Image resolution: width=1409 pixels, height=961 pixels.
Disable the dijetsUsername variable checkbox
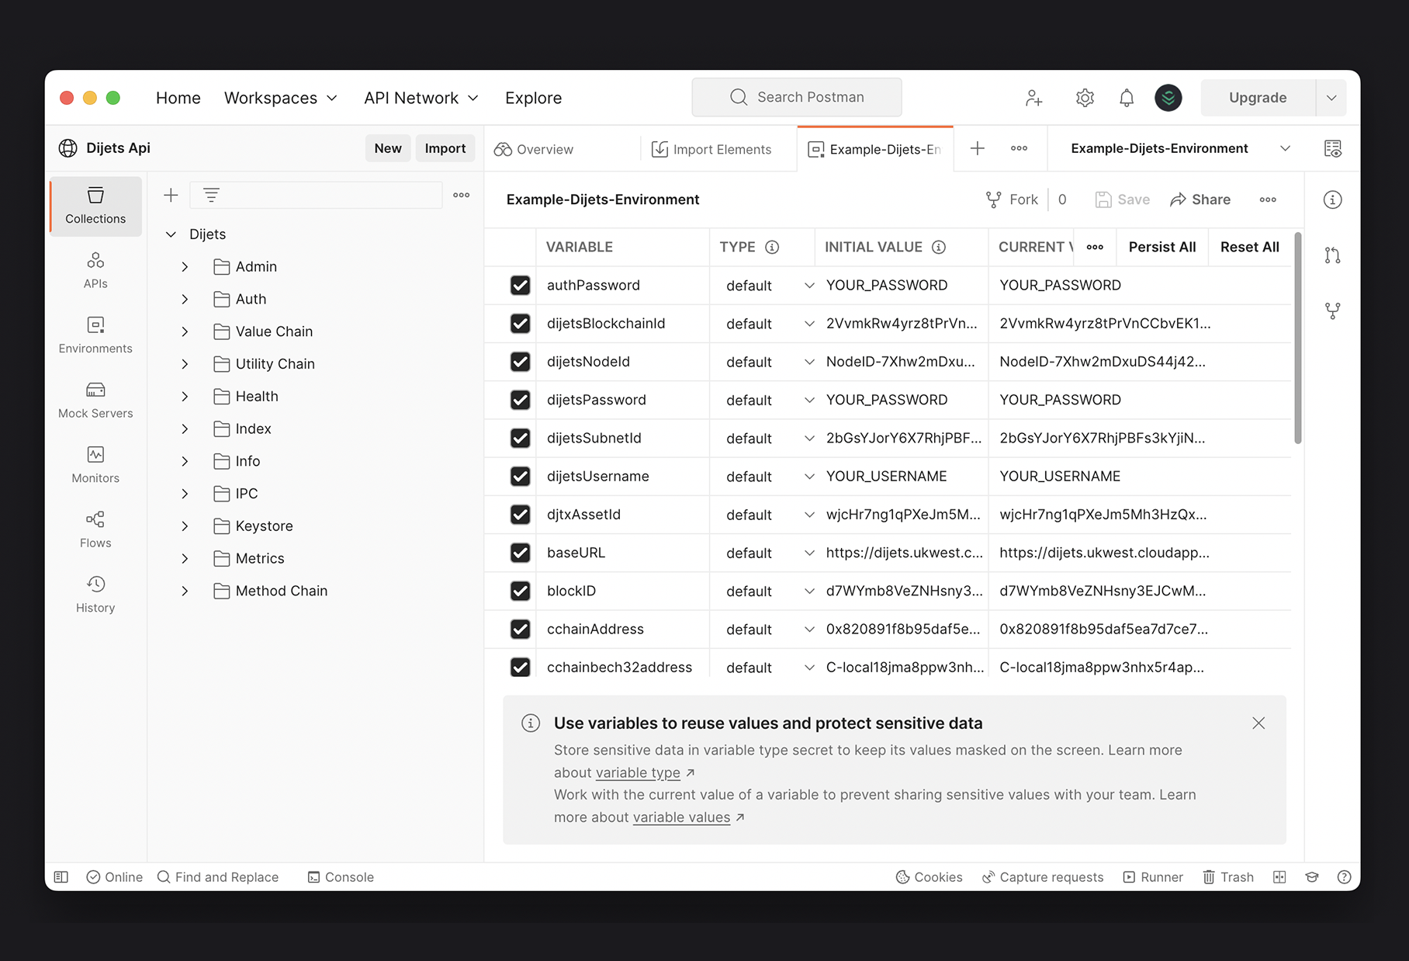pos(520,477)
